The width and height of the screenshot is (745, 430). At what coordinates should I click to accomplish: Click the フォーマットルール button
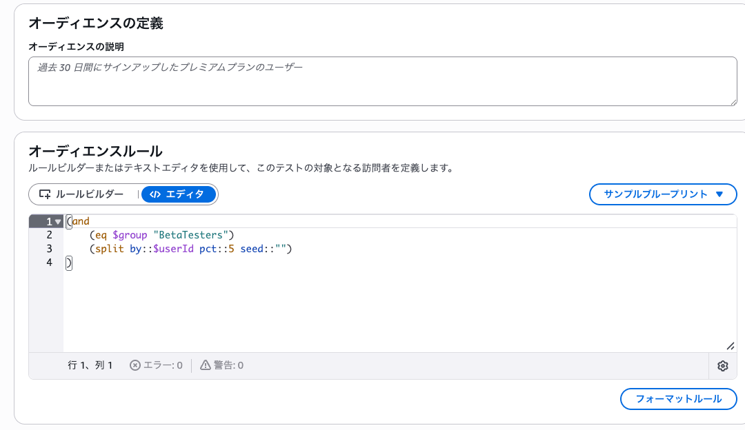(679, 399)
